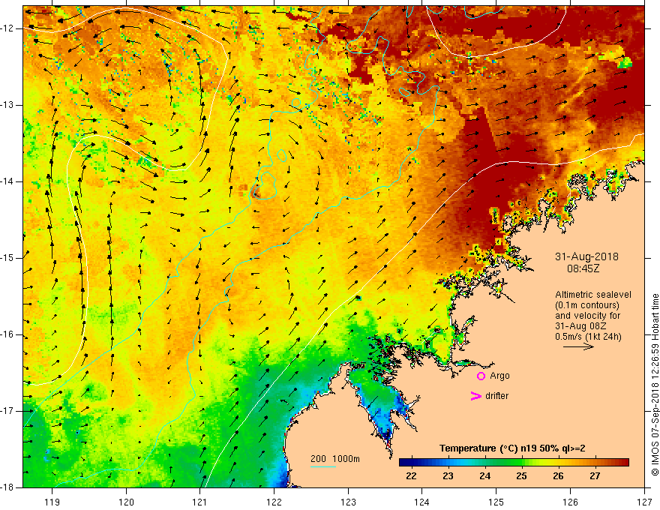Click the longitude axis label 121
This screenshot has height=510, width=660.
200,502
